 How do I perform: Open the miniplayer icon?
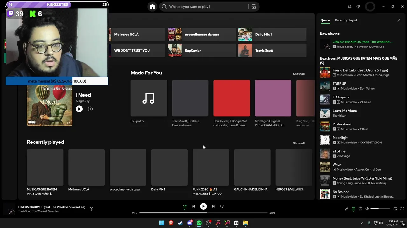click(395, 209)
